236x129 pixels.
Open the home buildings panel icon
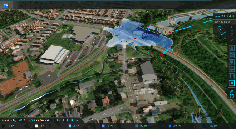coord(232,48)
